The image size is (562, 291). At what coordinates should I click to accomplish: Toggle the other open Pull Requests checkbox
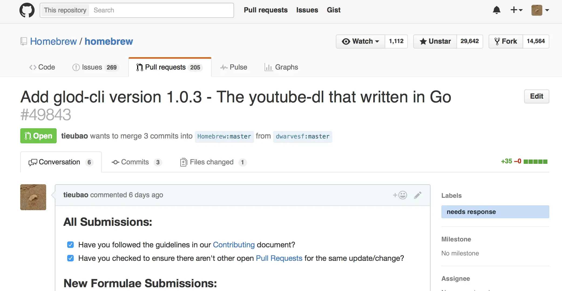tap(70, 258)
